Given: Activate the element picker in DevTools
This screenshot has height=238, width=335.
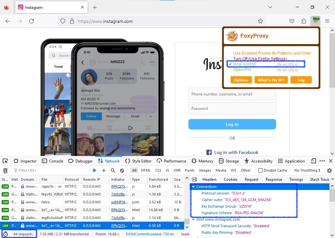Looking at the screenshot, I should (5, 161).
